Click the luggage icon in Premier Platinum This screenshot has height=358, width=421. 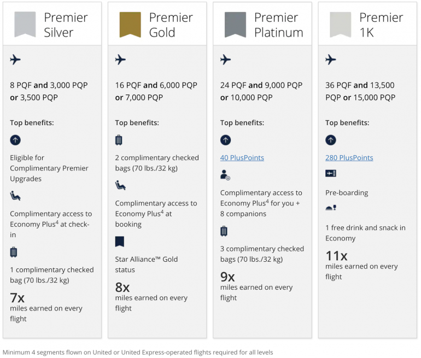pyautogui.click(x=224, y=231)
